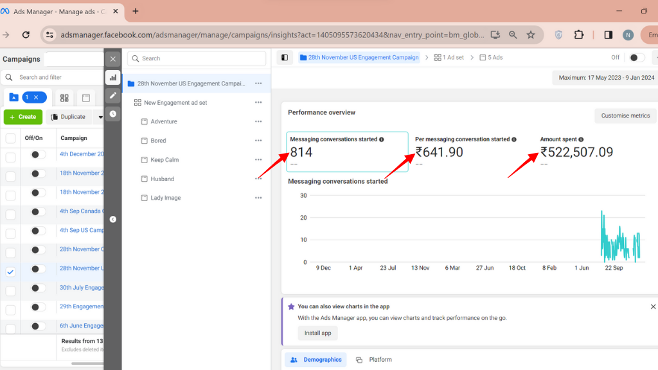Select the campaigns folder tab icon
Image resolution: width=658 pixels, height=370 pixels.
pos(14,98)
